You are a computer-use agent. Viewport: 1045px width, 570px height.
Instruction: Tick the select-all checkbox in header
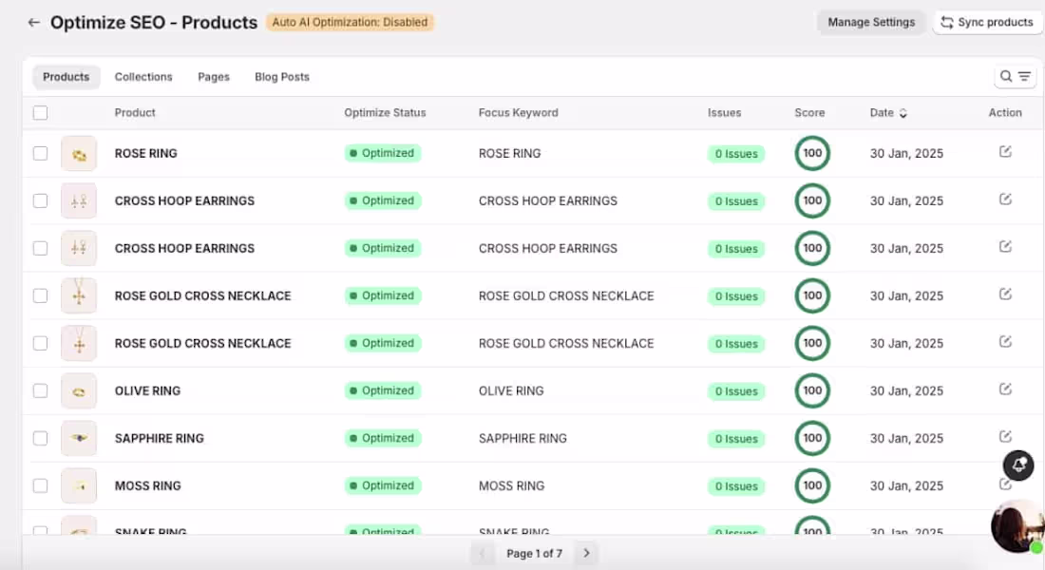41,113
